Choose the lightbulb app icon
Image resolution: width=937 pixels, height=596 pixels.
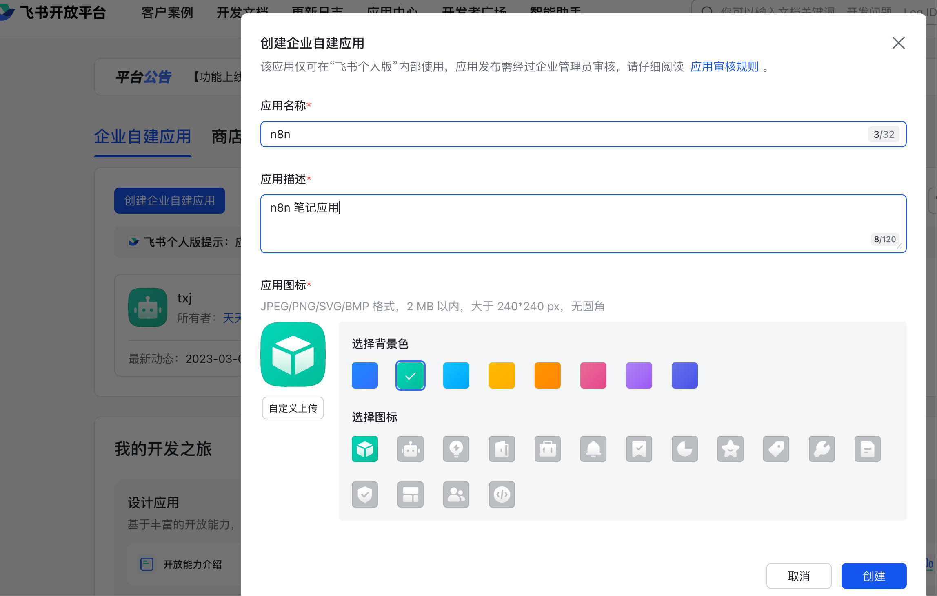tap(456, 449)
